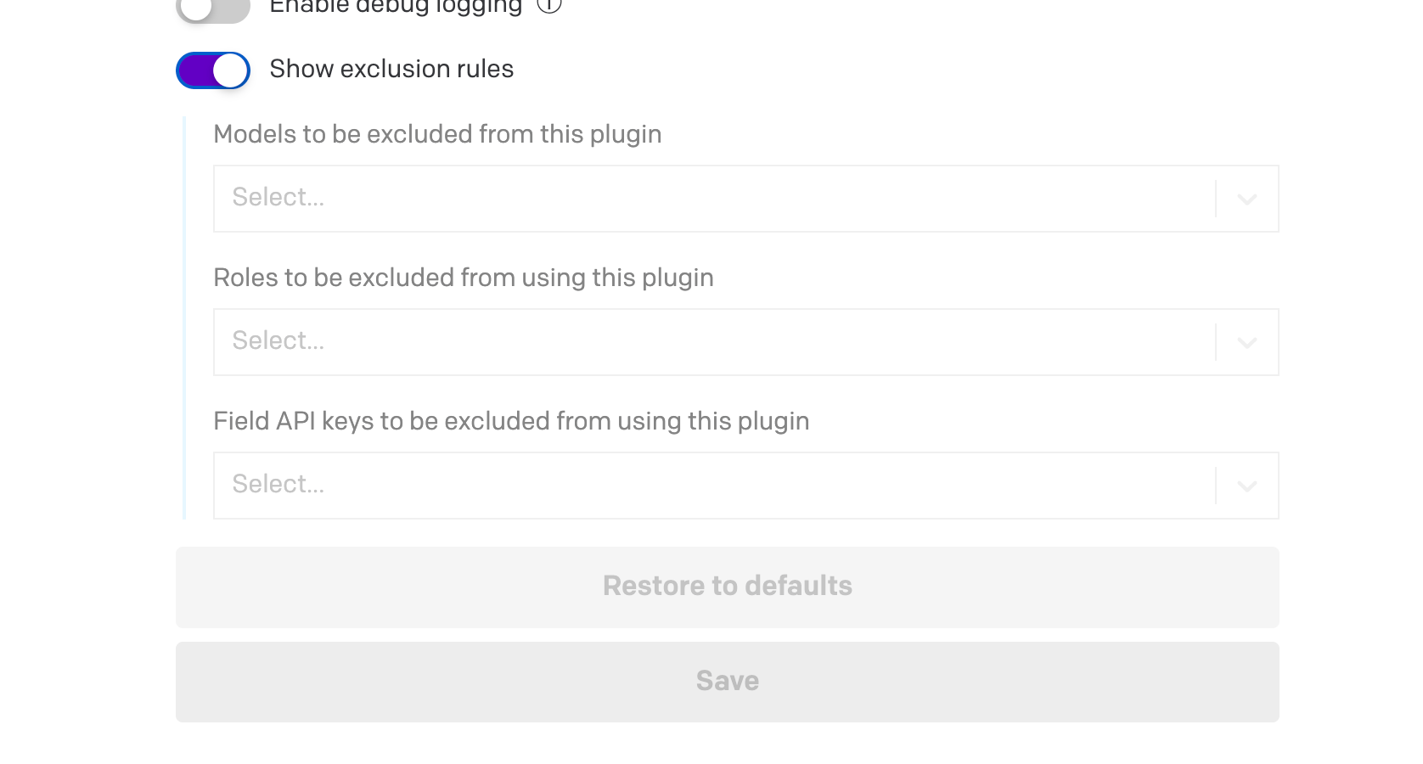Screen dimensions: 1423x764
Task: Click the Show exclusion rules label
Action: click(x=391, y=69)
